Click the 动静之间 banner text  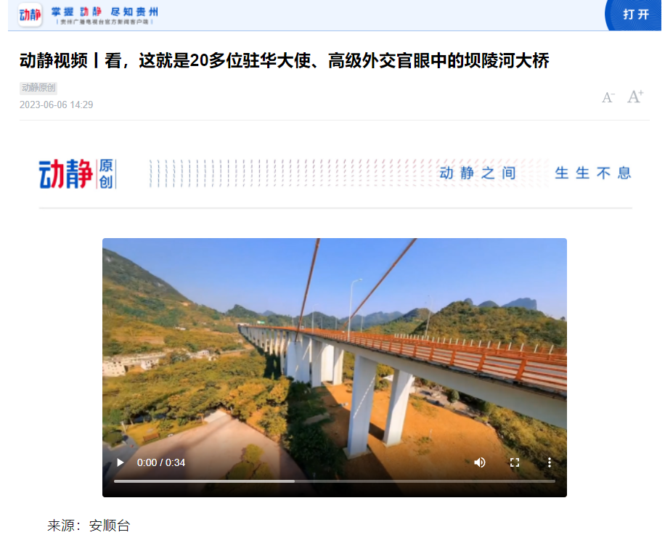click(x=478, y=173)
